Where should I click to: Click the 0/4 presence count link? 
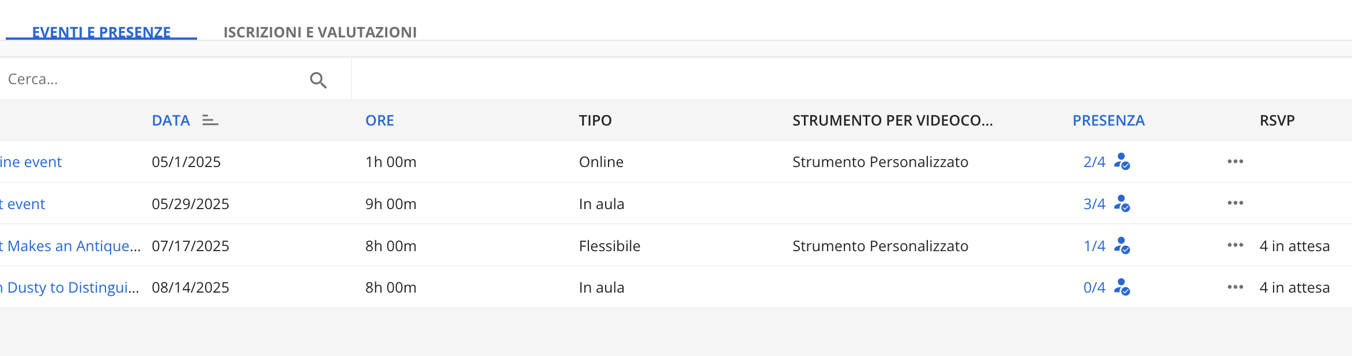click(x=1093, y=287)
